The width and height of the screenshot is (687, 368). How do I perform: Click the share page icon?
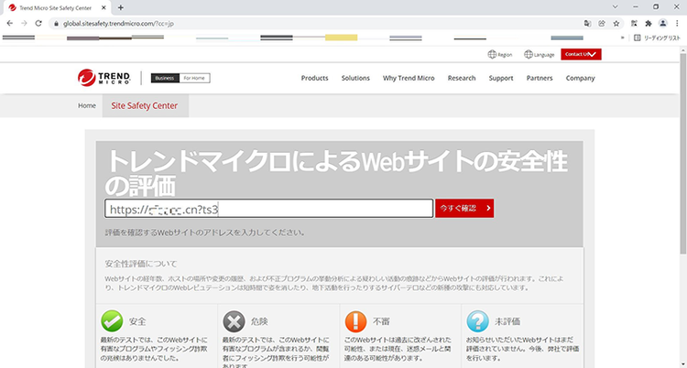point(602,24)
